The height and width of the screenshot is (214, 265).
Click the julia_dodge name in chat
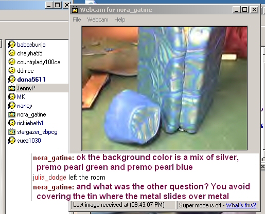pos(49,178)
